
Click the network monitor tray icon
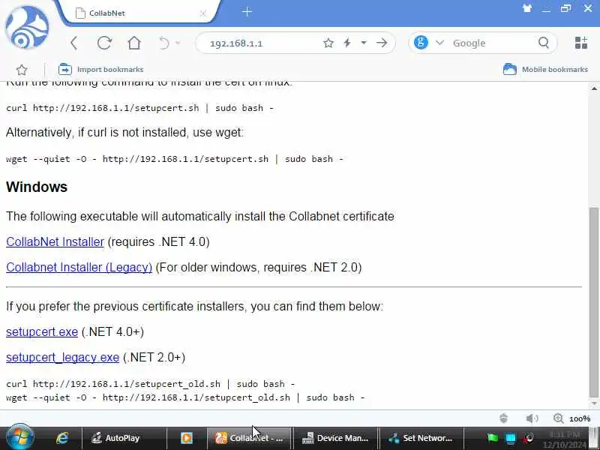pyautogui.click(x=511, y=438)
